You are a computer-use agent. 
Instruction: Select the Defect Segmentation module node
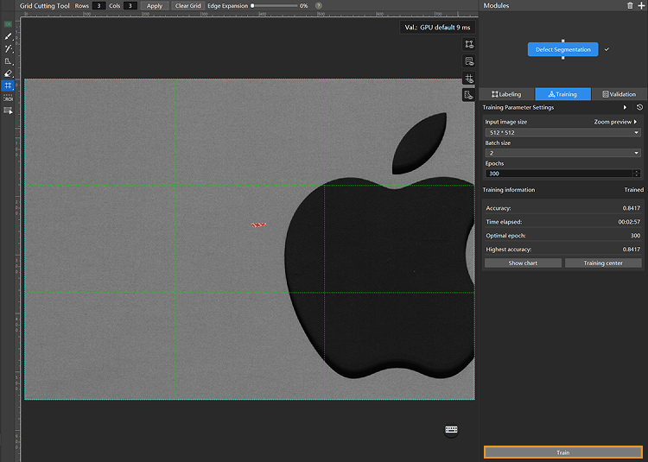click(562, 49)
